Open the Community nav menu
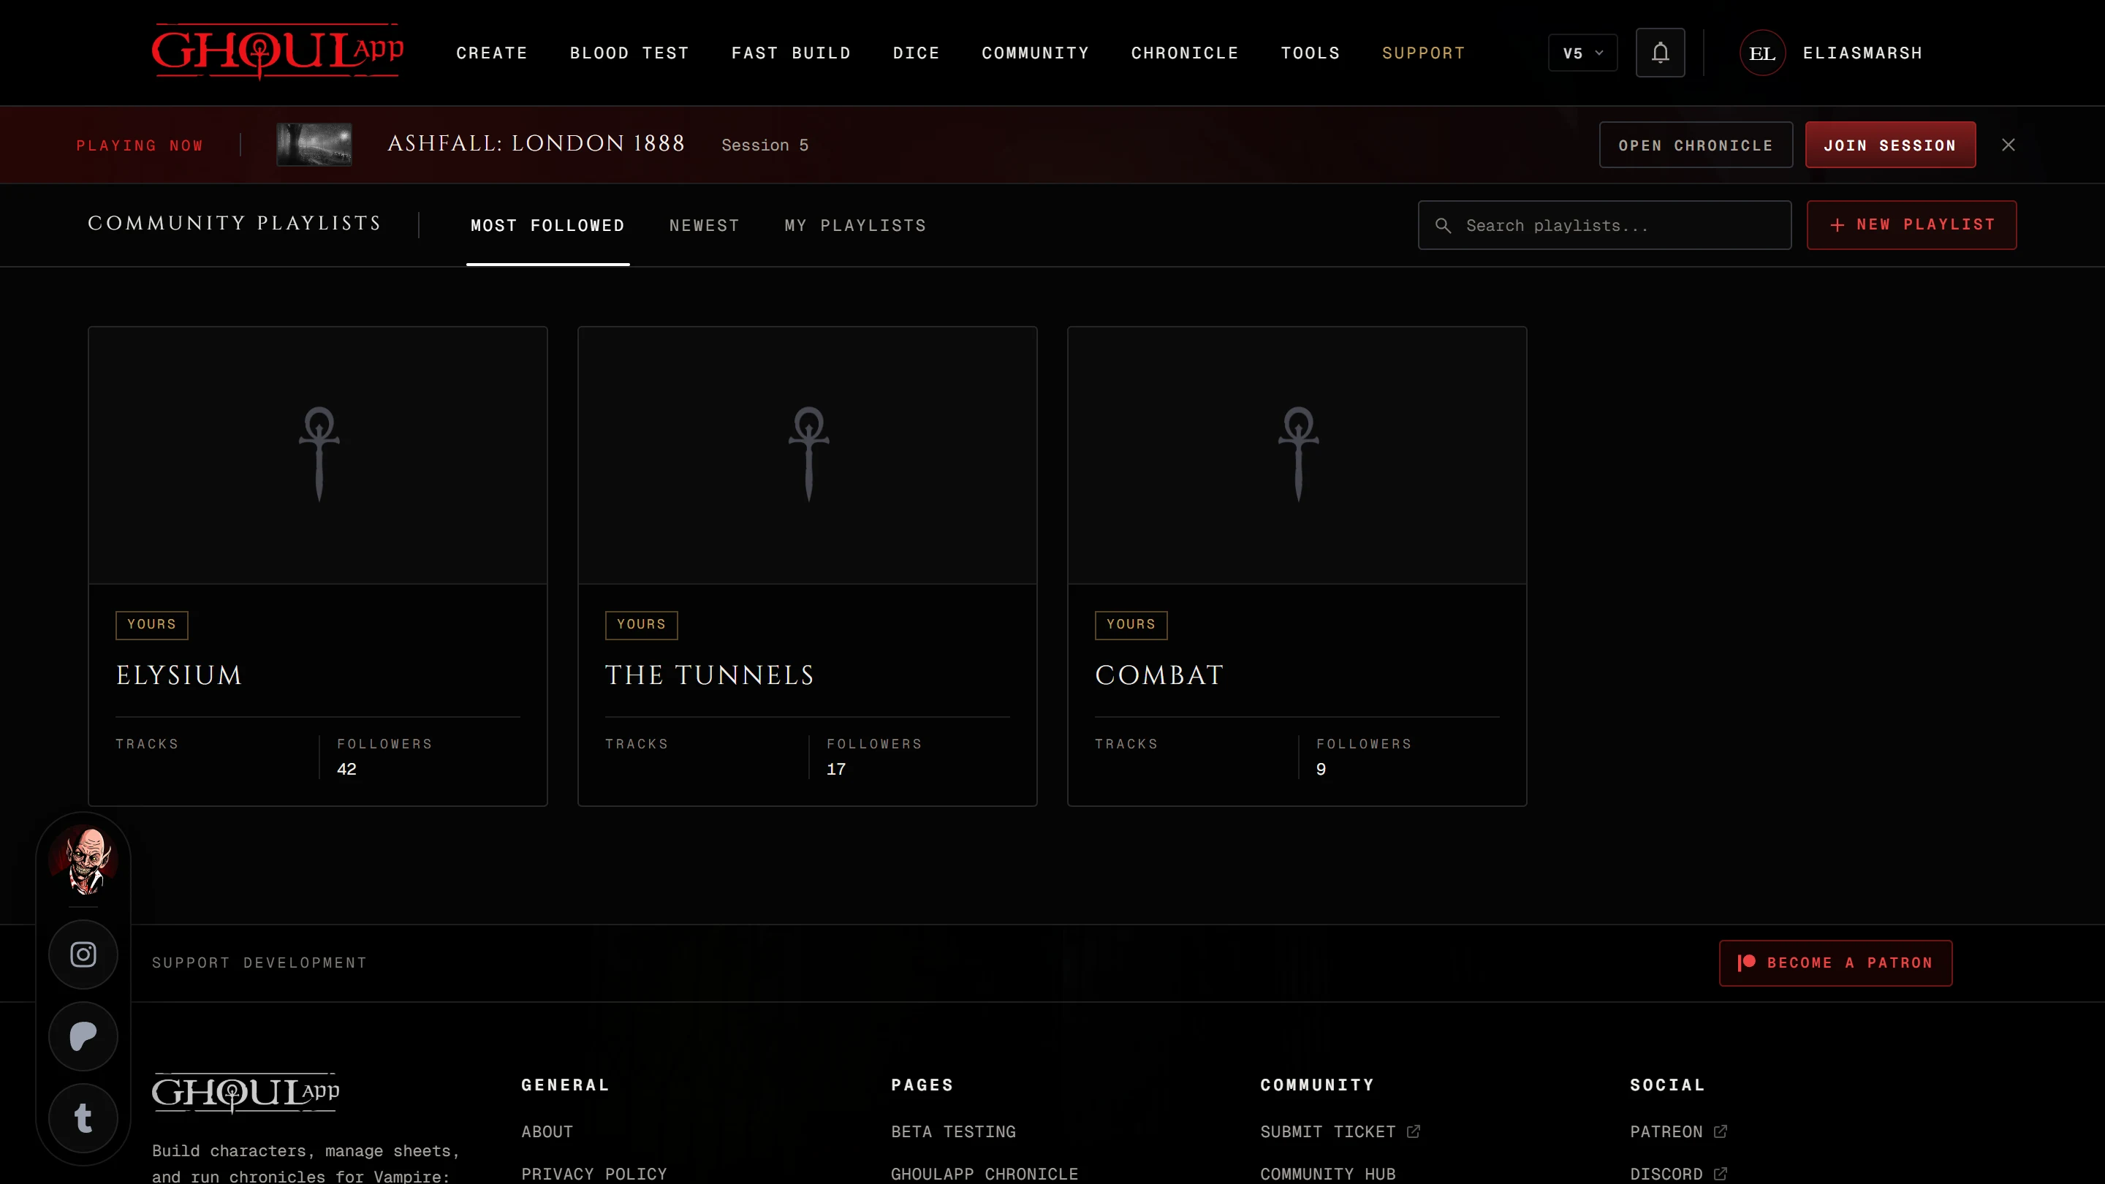Screen dimensions: 2105x1184 1036,53
